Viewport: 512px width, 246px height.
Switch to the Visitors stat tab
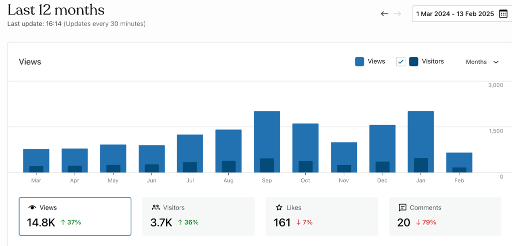click(x=198, y=216)
